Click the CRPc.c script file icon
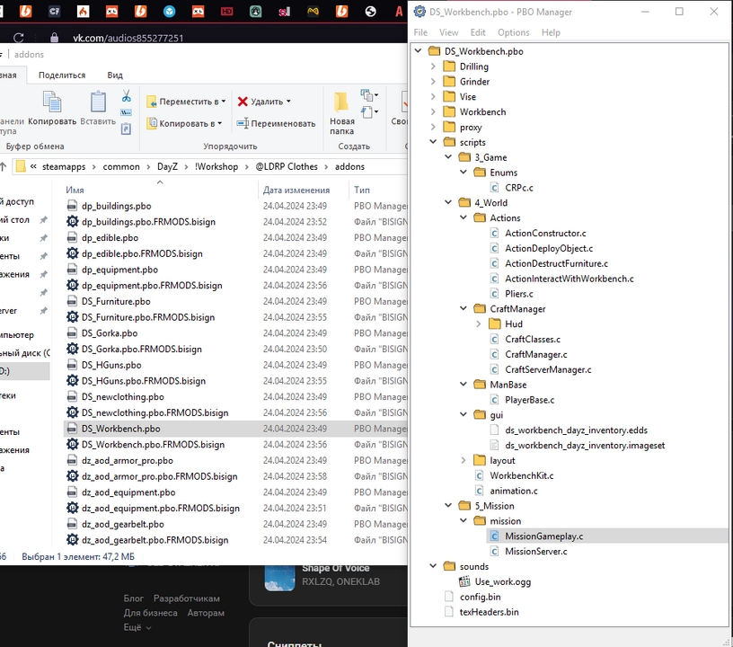 coord(494,188)
